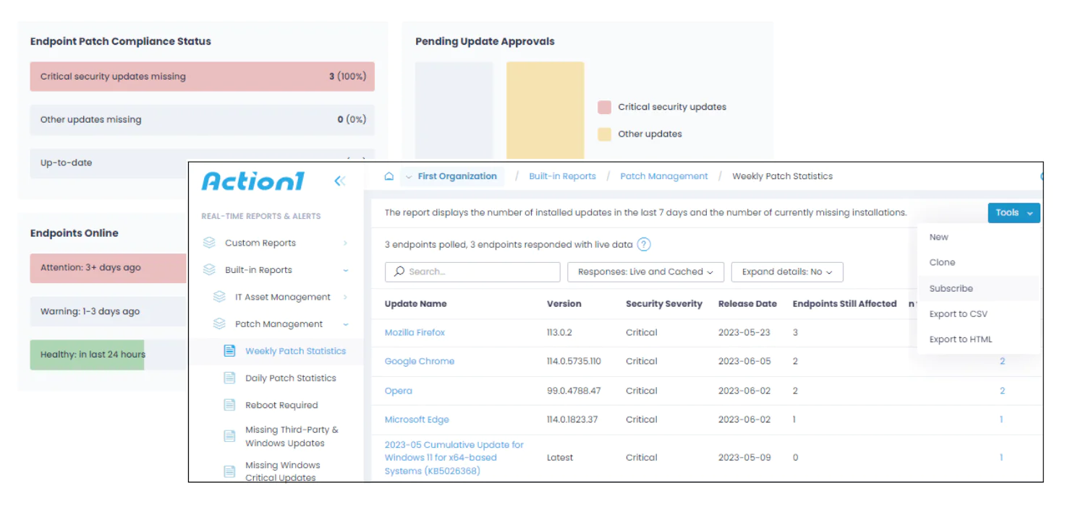
Task: Click the Built-in Reports stack icon
Action: [x=209, y=270]
